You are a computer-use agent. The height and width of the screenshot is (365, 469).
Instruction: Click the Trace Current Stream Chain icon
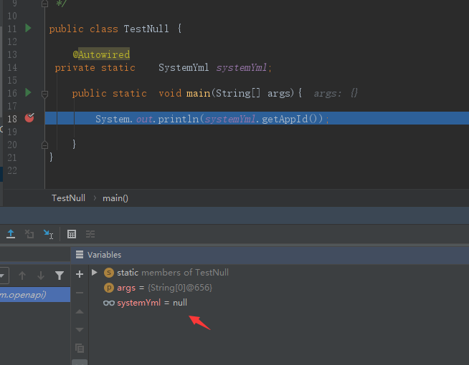point(90,234)
